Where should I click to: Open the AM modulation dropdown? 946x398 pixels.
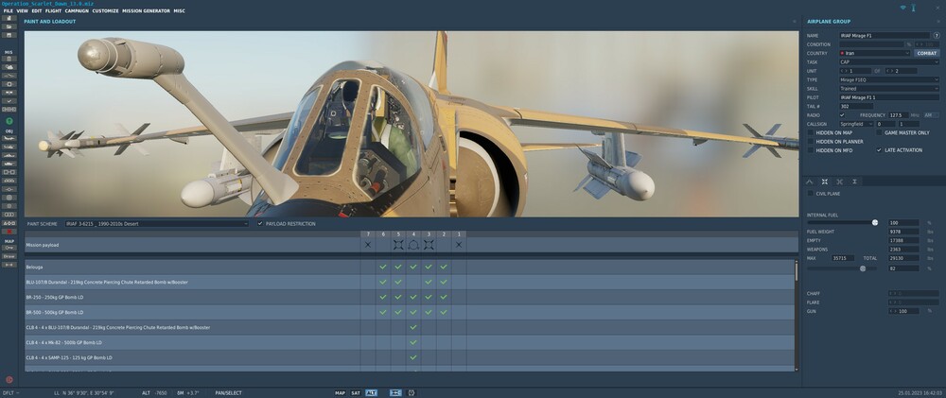pyautogui.click(x=931, y=115)
